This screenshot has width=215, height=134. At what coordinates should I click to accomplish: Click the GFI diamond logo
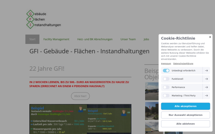point(44,19)
